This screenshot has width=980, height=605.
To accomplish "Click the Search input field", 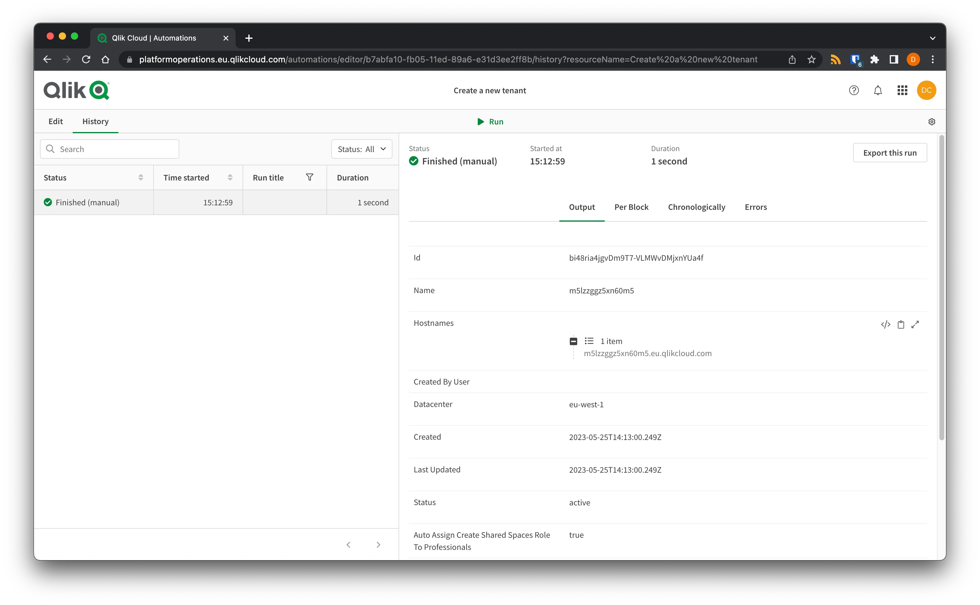I will (110, 148).
